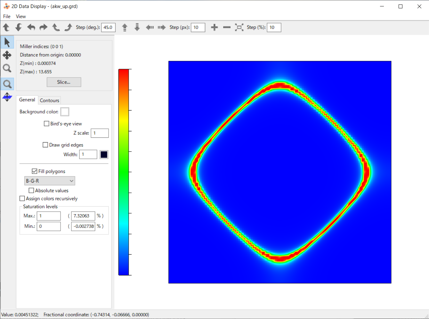Click the Z scale input field
The height and width of the screenshot is (319, 429).
pyautogui.click(x=100, y=133)
